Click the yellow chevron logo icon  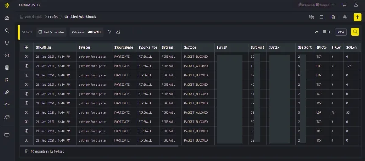7,5
